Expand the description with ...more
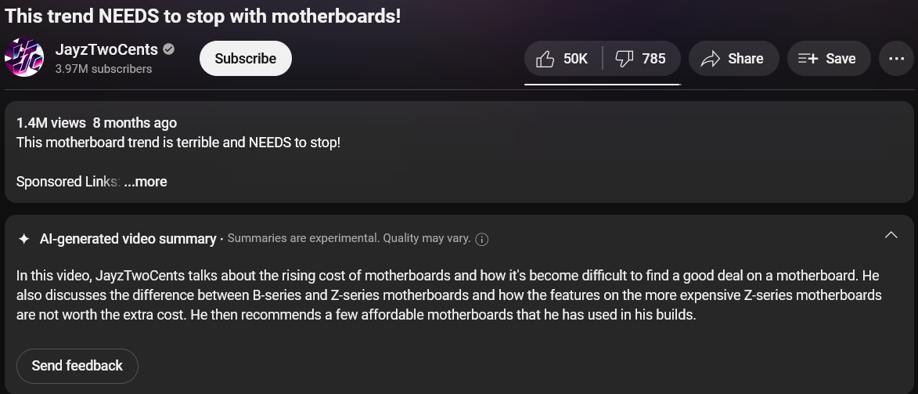 [146, 182]
